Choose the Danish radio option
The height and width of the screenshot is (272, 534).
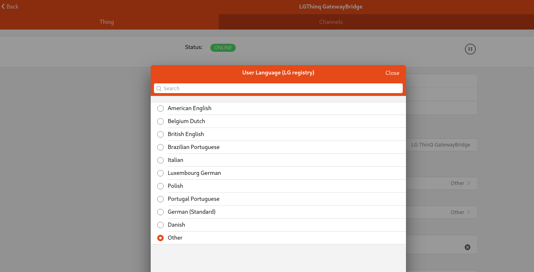[x=160, y=225]
